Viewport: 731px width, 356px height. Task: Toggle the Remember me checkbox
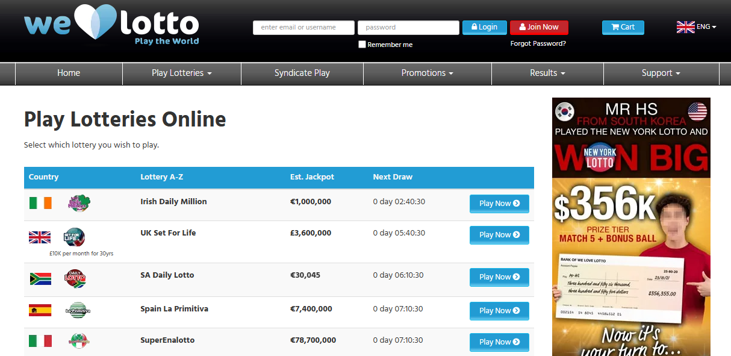pos(362,45)
